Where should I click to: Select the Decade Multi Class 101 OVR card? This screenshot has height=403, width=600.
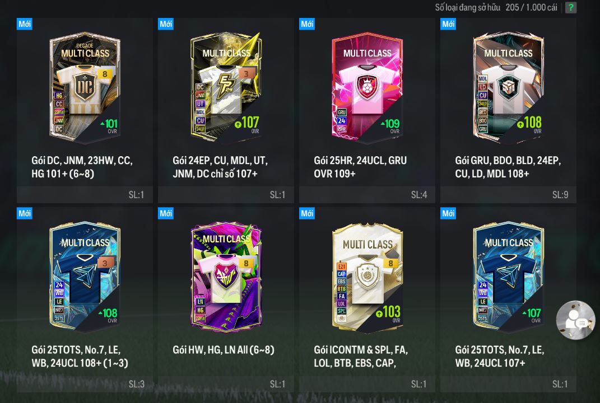pos(85,87)
